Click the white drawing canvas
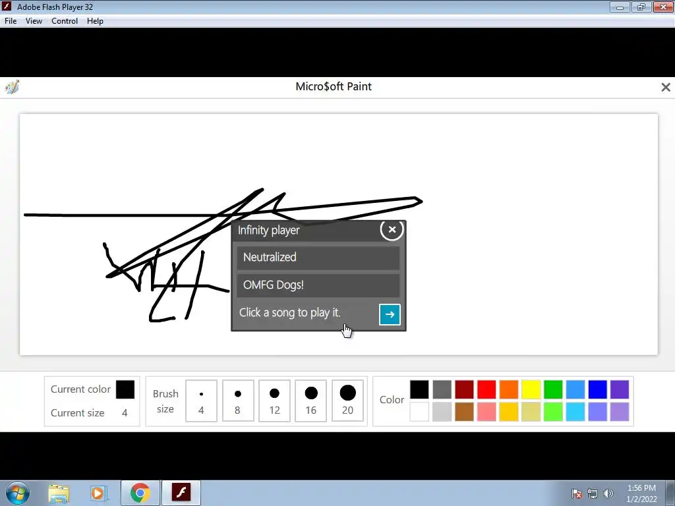675x506 pixels. tap(339, 235)
